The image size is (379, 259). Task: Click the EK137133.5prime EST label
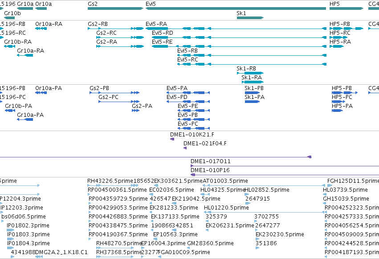coord(175,217)
